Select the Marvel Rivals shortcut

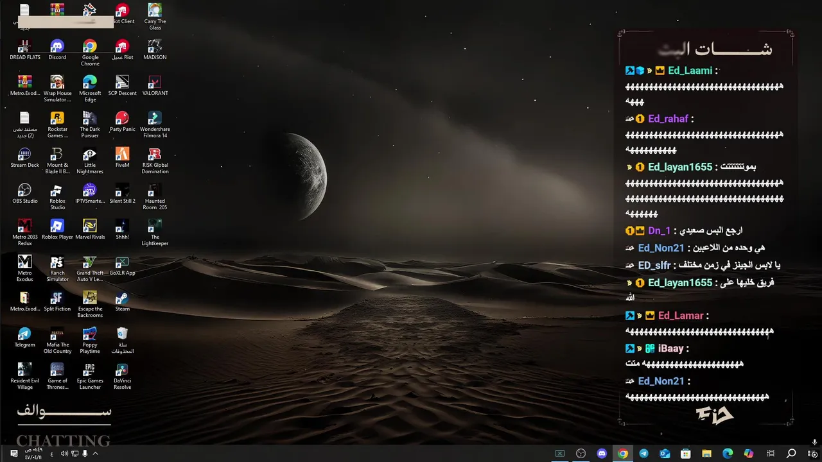pyautogui.click(x=90, y=229)
